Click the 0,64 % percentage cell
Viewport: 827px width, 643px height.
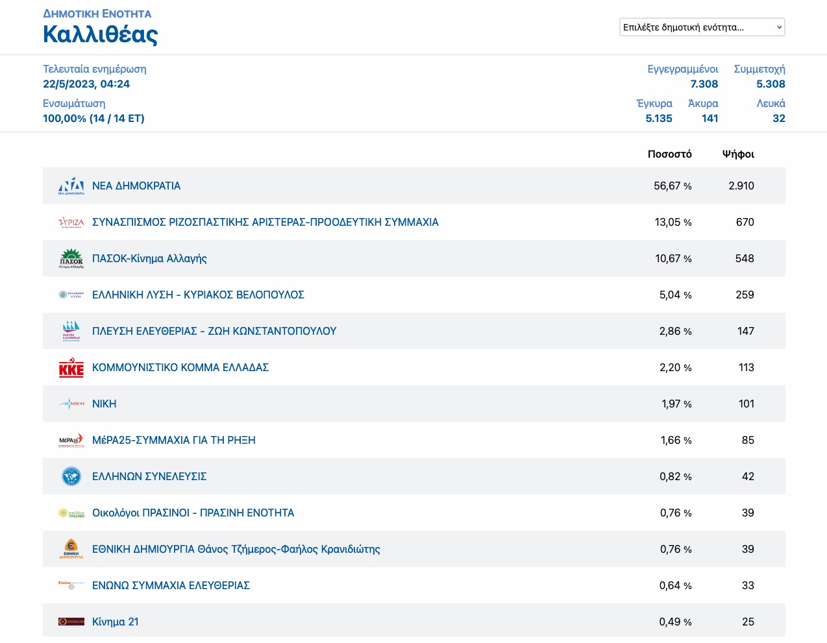(676, 585)
